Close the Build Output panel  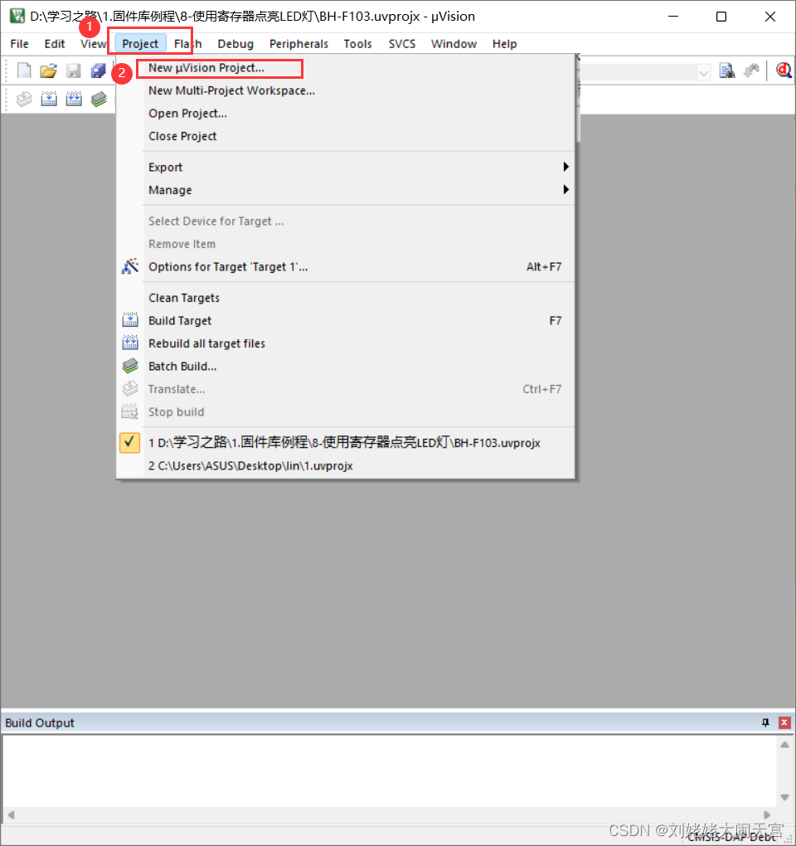pyautogui.click(x=784, y=722)
